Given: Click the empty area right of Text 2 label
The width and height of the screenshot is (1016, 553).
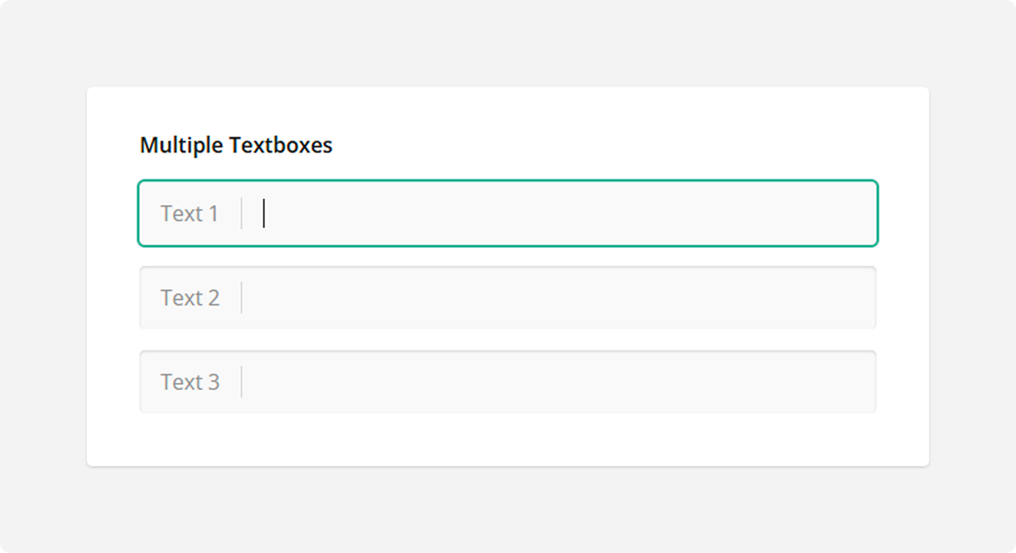Looking at the screenshot, I should point(395,298).
